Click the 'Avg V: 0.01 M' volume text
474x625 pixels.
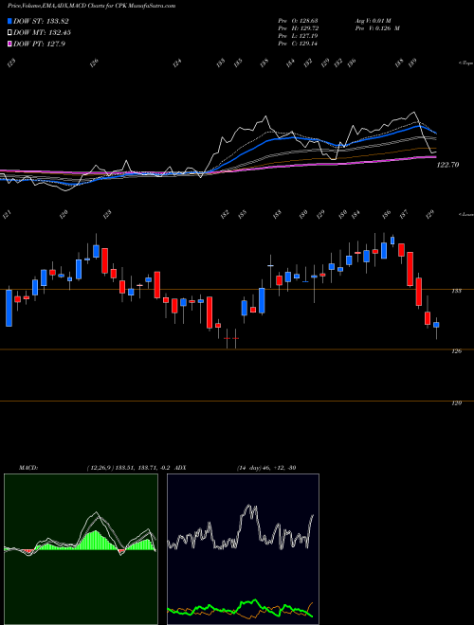tap(373, 21)
